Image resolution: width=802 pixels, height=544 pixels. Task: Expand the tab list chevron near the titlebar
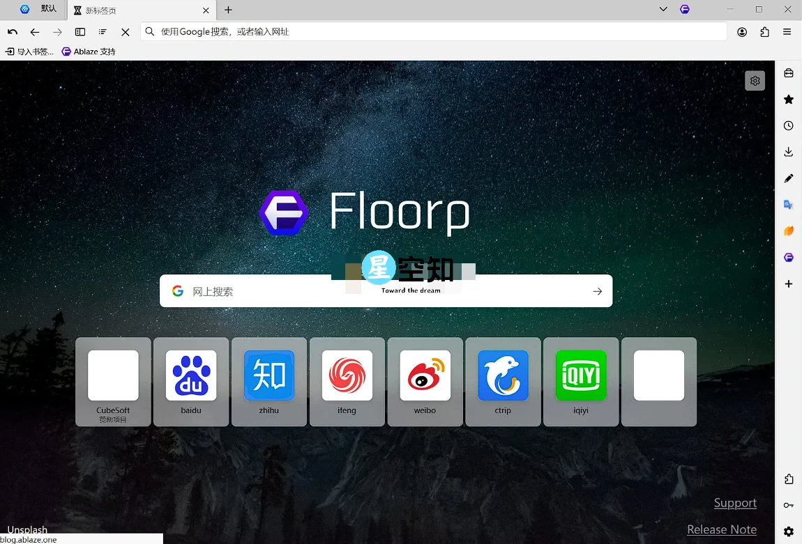(663, 10)
